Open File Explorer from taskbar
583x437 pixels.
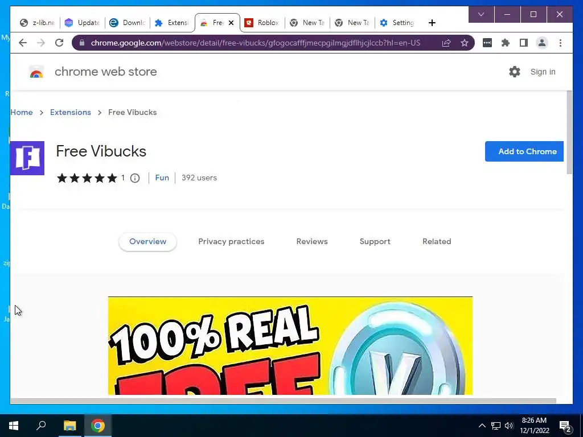69,426
